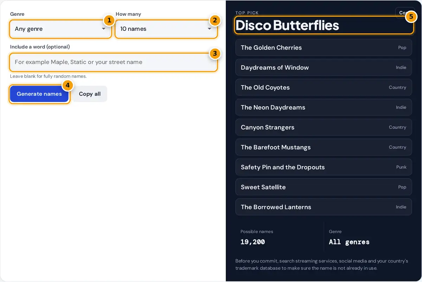Focus the Include a word text field

pyautogui.click(x=113, y=62)
